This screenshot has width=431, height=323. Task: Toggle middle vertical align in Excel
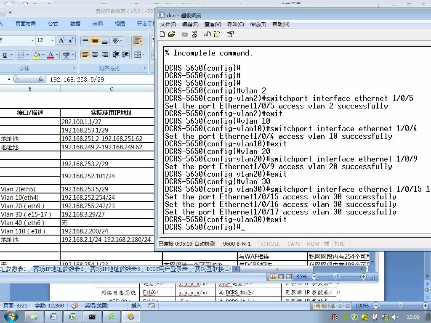click(x=95, y=41)
